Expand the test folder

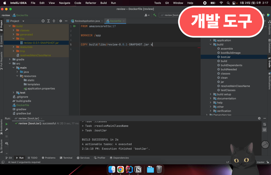tap(14, 93)
